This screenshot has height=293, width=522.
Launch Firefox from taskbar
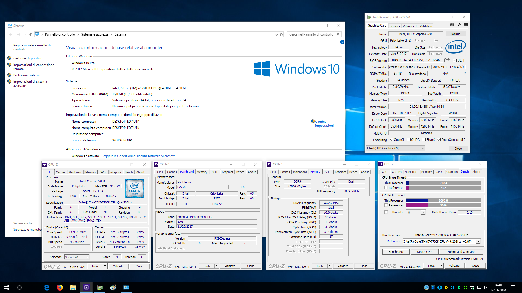(x=60, y=288)
